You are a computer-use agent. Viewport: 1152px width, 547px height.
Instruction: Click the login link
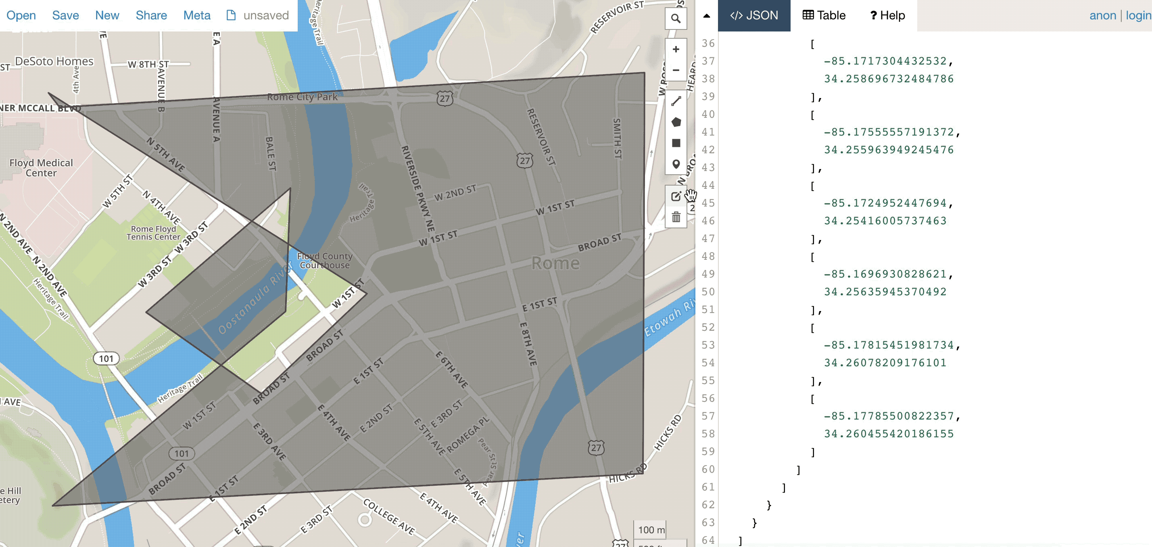[x=1138, y=16]
